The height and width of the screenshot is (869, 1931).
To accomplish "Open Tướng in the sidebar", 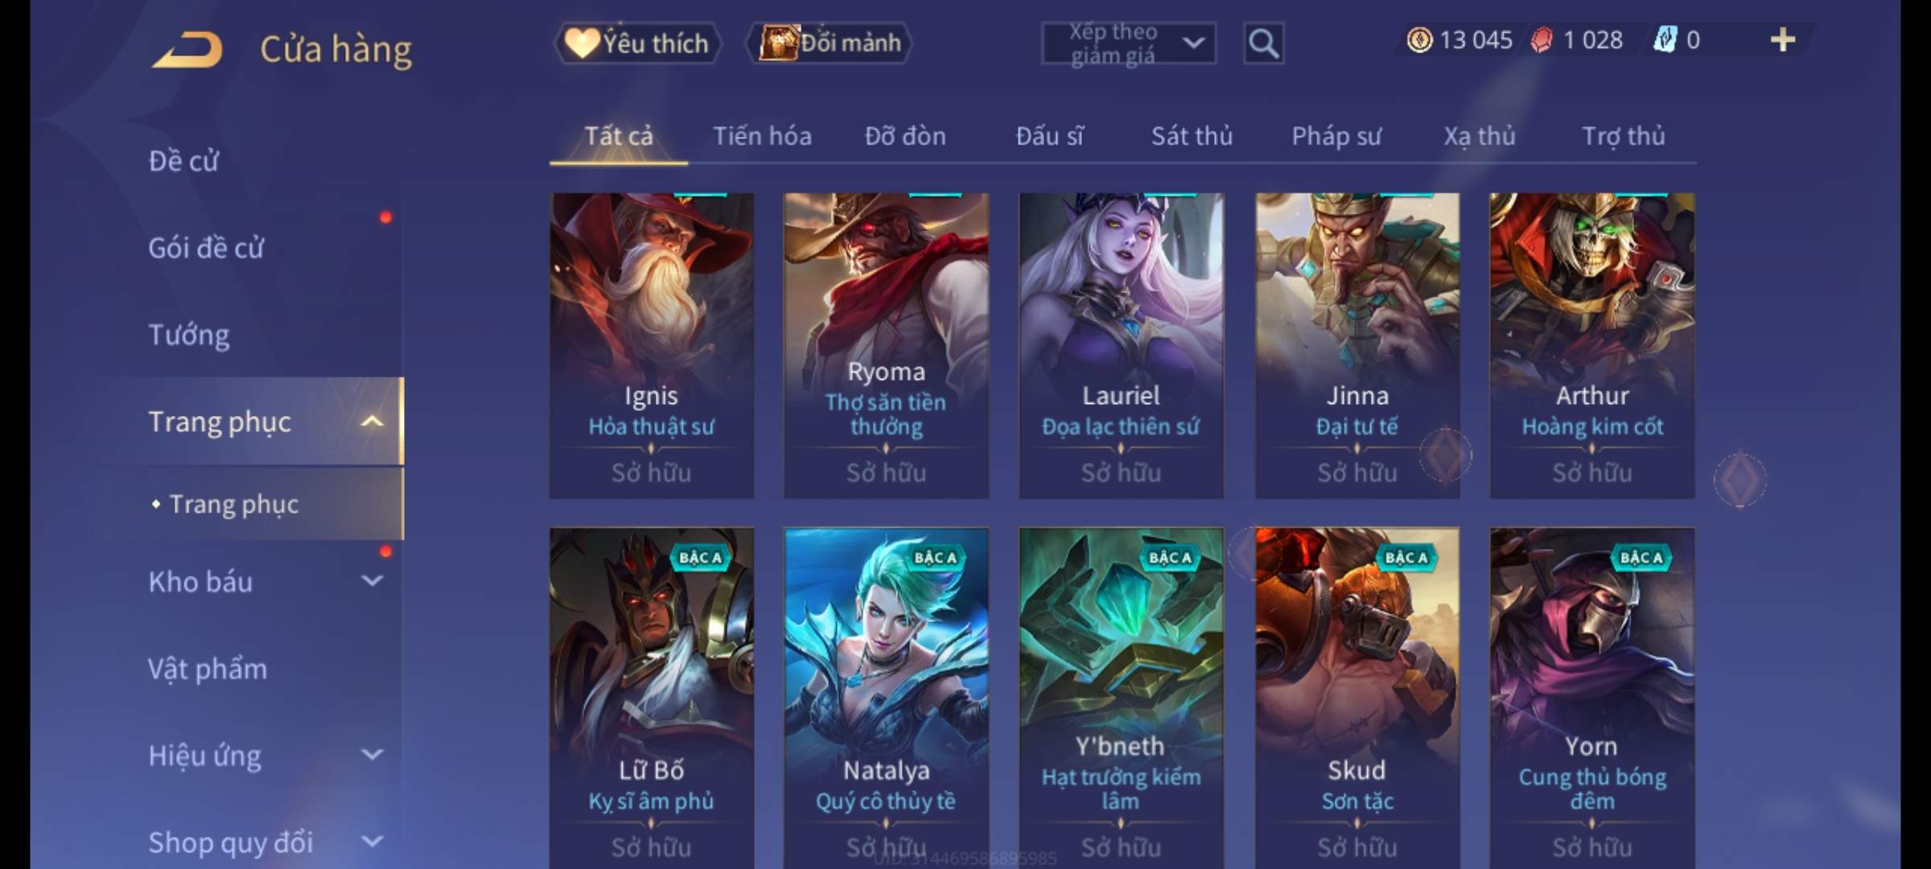I will [189, 335].
